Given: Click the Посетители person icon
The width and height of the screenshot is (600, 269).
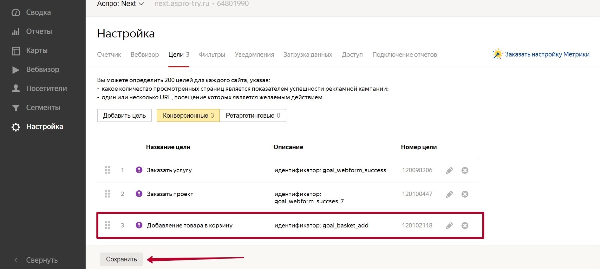Looking at the screenshot, I should tap(16, 89).
